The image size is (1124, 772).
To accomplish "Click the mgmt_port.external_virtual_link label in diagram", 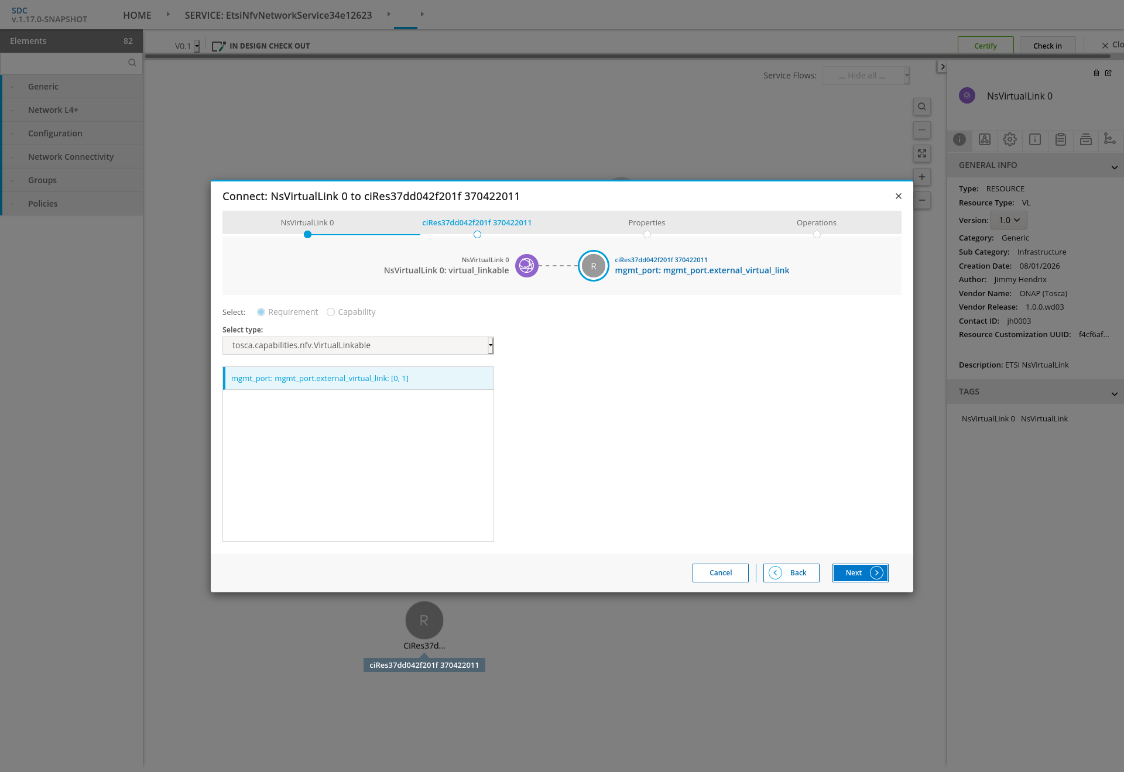I will (x=702, y=270).
